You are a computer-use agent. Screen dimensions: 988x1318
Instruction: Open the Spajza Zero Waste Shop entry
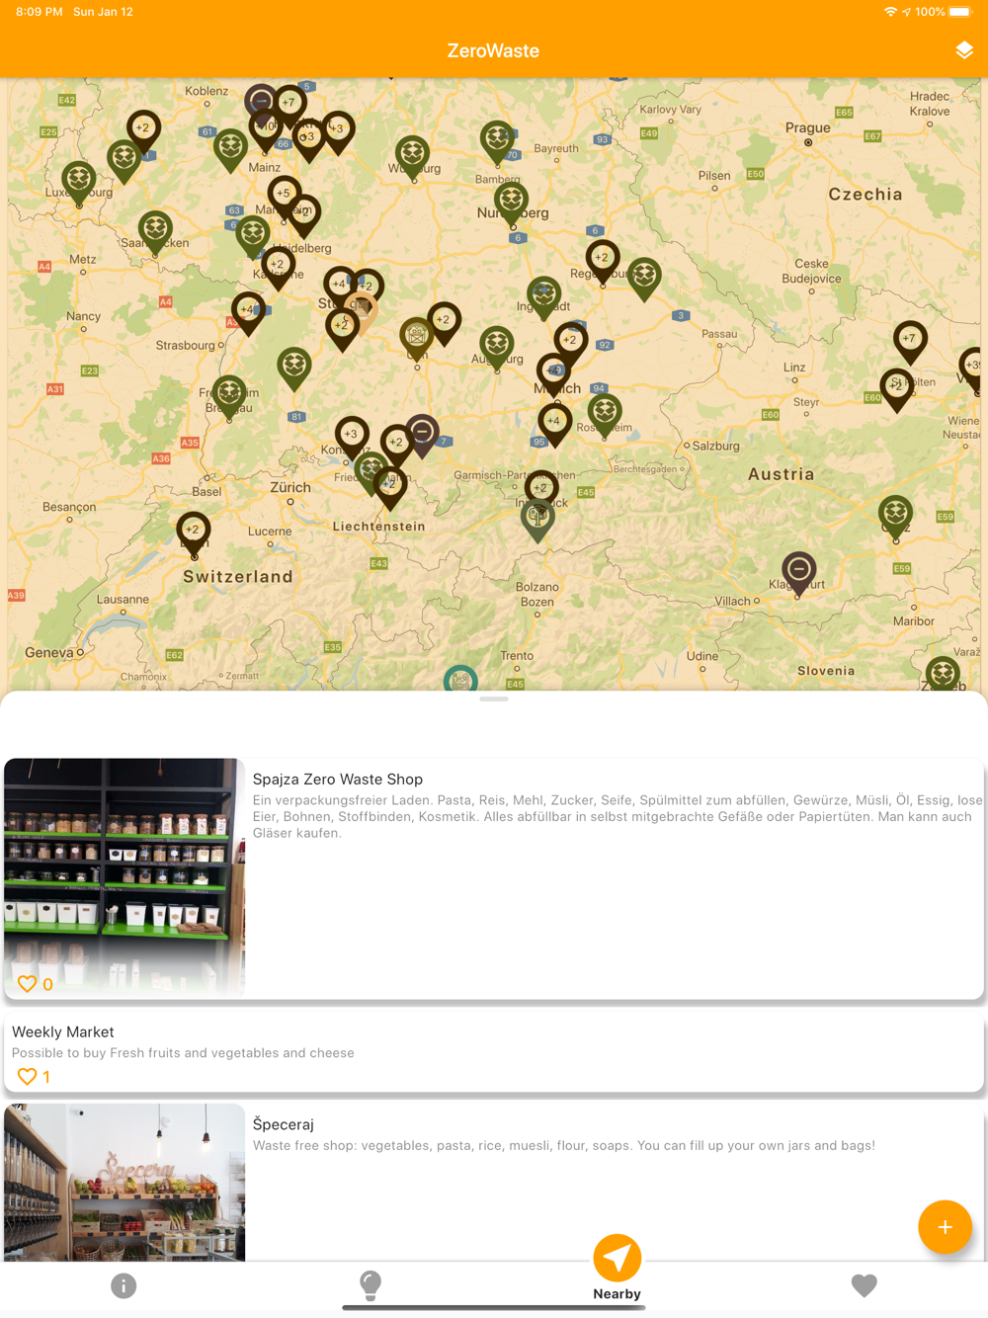click(494, 878)
